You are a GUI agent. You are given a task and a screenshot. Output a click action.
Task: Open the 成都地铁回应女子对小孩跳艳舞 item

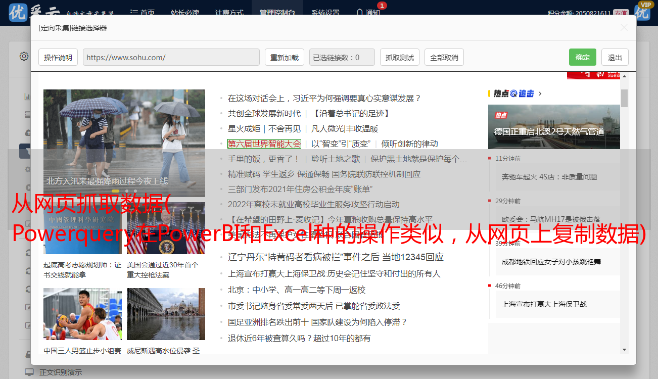click(x=551, y=262)
